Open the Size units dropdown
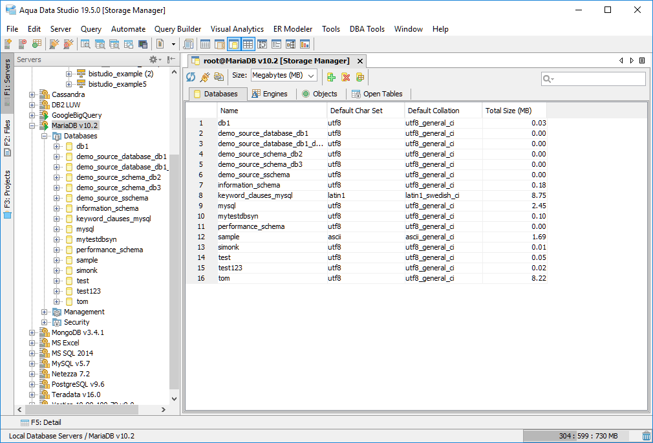Image resolution: width=653 pixels, height=443 pixels. (284, 76)
